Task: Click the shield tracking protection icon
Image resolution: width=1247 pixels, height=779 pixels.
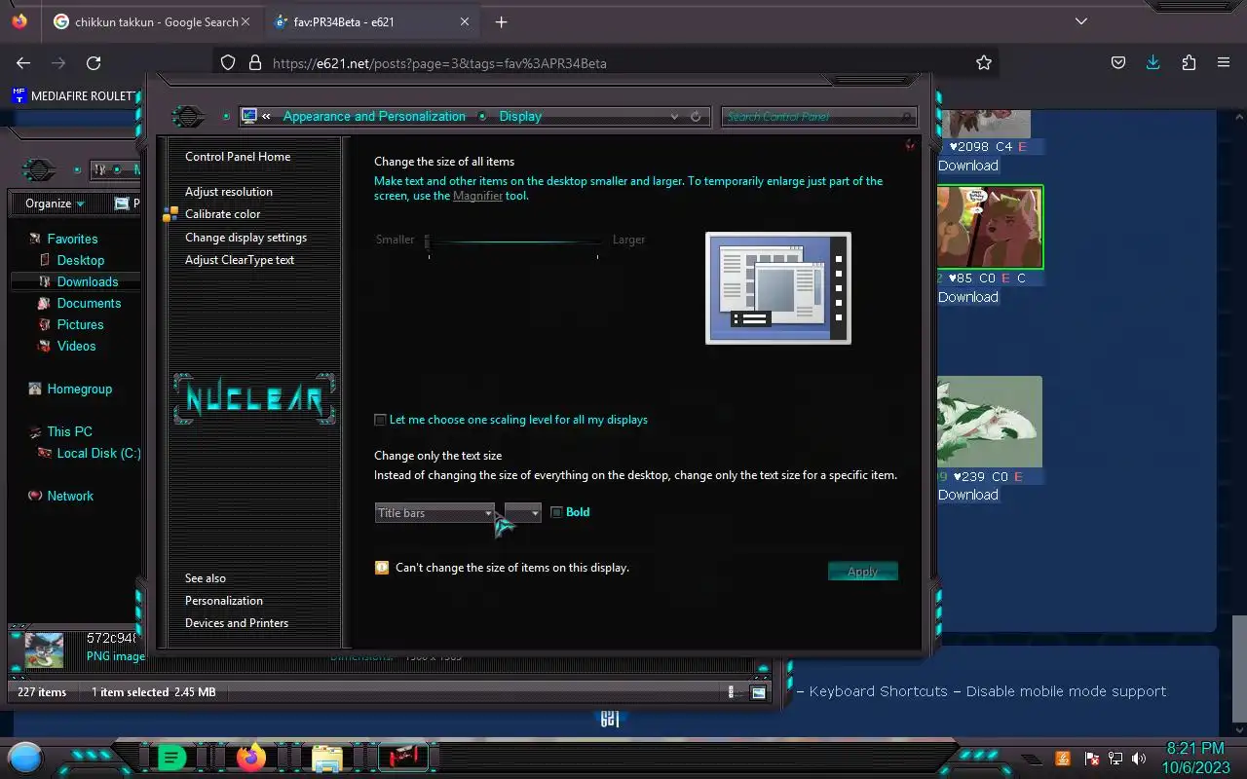Action: [x=228, y=62]
